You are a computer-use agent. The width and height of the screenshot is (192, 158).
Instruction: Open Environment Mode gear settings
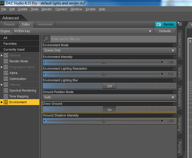[x=174, y=45]
